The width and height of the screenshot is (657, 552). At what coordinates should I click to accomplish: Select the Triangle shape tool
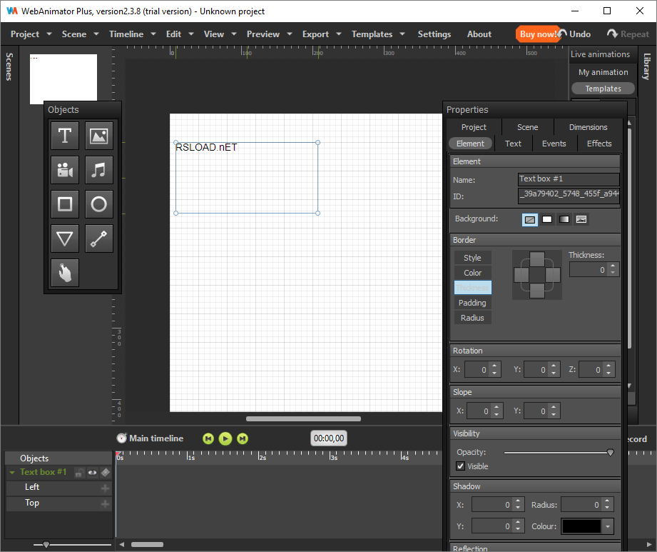pos(65,239)
